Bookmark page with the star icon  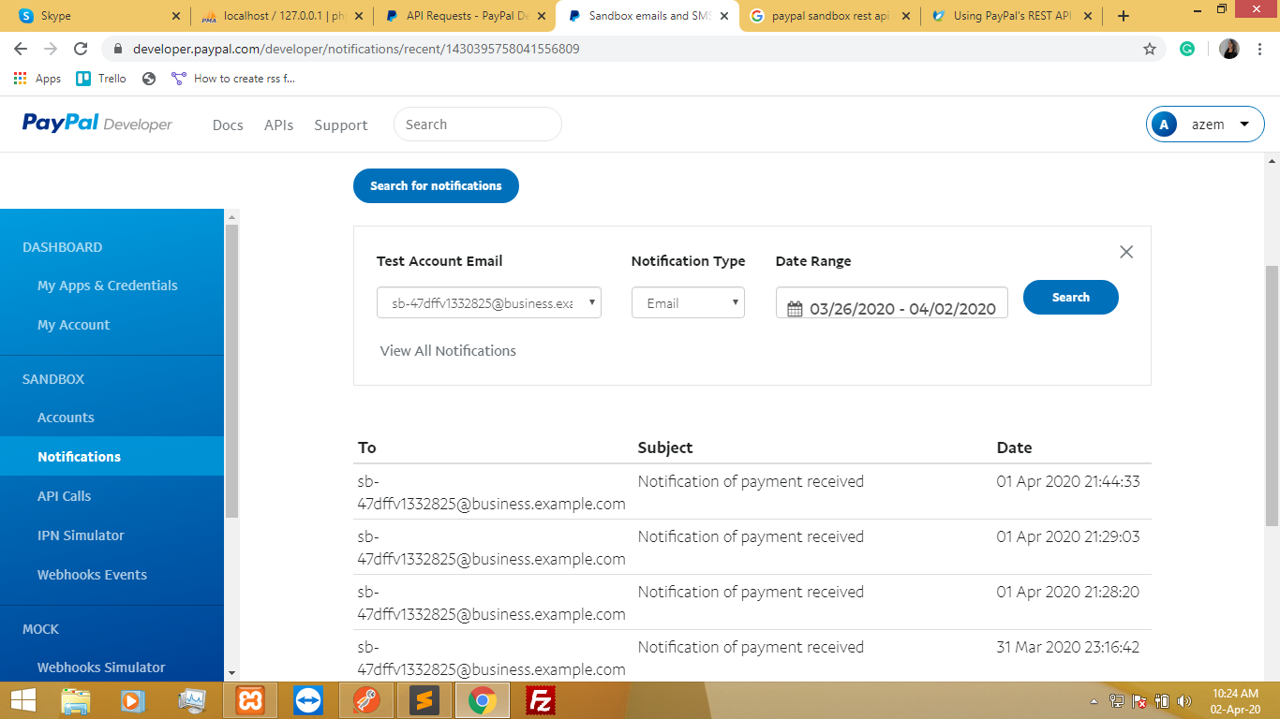(x=1150, y=49)
